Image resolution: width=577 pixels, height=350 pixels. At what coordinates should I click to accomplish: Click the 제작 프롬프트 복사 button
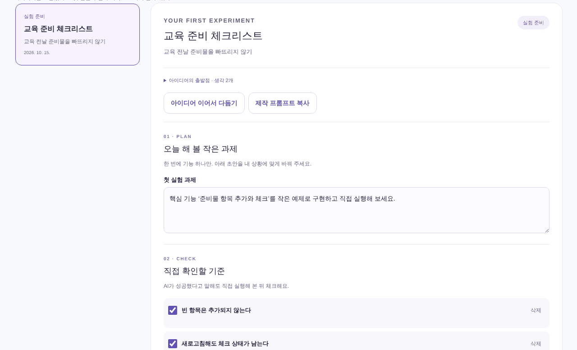(x=283, y=103)
